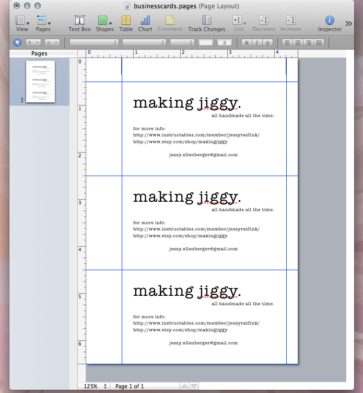Align text right
The width and height of the screenshot is (363, 393).
click(x=308, y=43)
